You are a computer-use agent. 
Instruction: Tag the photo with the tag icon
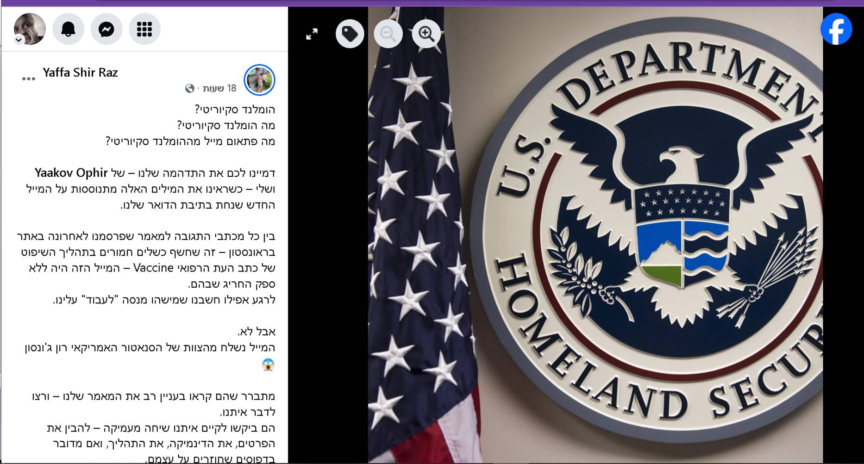(x=350, y=34)
